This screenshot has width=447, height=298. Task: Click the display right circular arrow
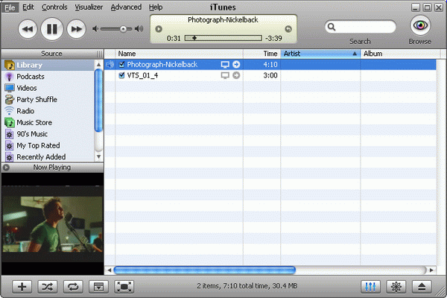click(288, 29)
